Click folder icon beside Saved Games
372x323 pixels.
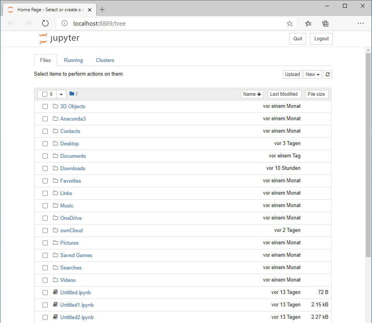55,255
